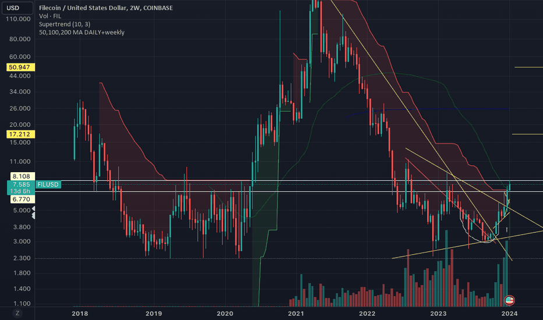Click the 13d 6h bar countdown
This screenshot has height=320, width=543.
(x=21, y=191)
